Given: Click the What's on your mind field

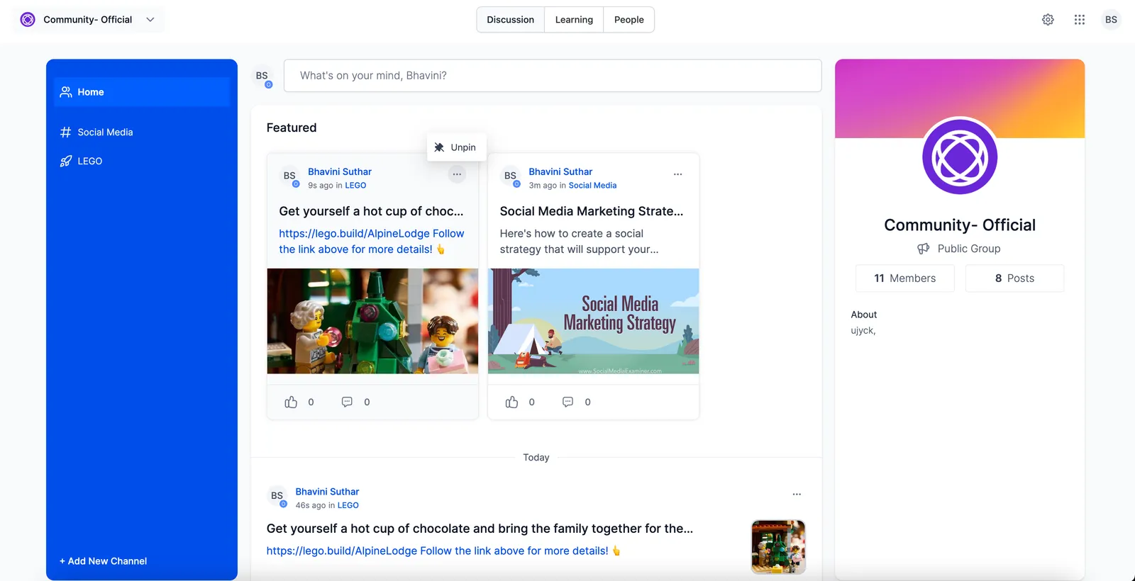Looking at the screenshot, I should click(x=553, y=76).
